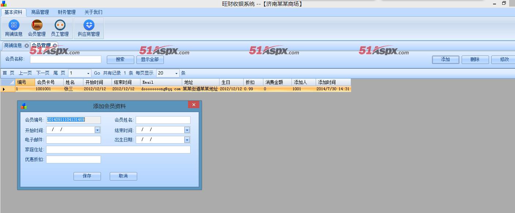
Task: Sort by 编号 column header
Action: pyautogui.click(x=25, y=82)
